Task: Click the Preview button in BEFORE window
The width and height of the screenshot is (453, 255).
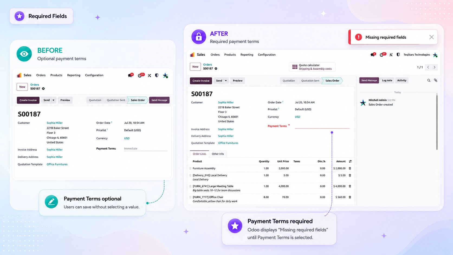Action: (65, 100)
